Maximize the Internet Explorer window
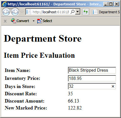This screenshot has width=121, height=118. point(111,4)
